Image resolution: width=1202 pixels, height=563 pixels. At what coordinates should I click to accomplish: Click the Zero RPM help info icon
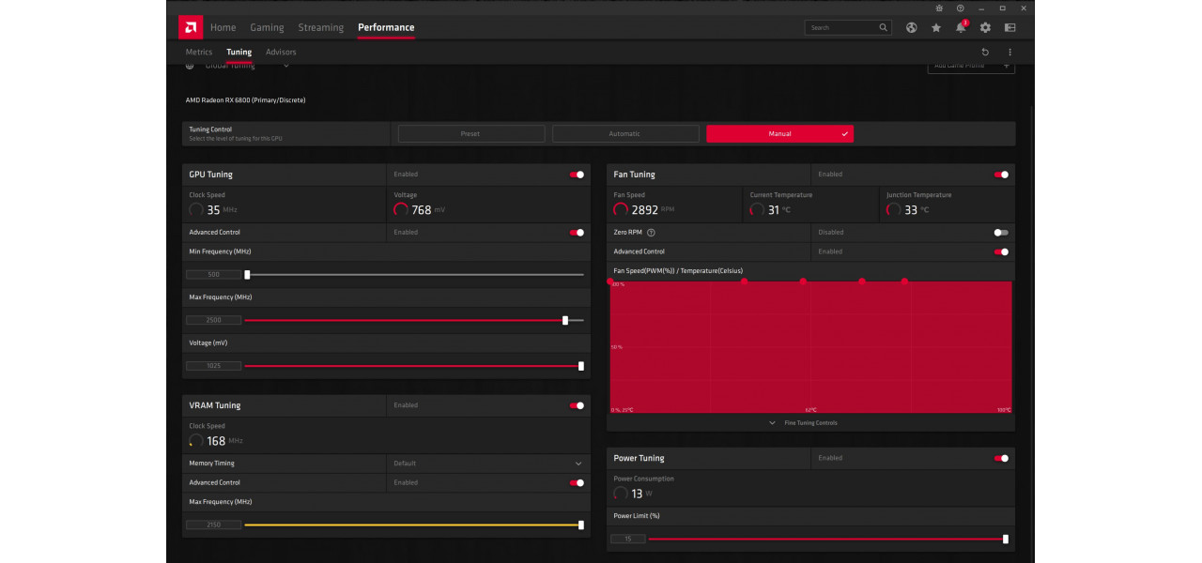pos(651,232)
